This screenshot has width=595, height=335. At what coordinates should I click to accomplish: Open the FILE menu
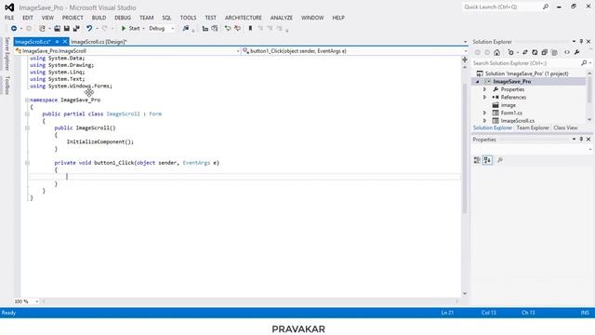point(9,18)
